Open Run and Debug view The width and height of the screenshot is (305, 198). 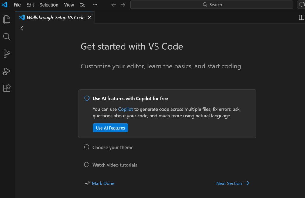tap(7, 71)
